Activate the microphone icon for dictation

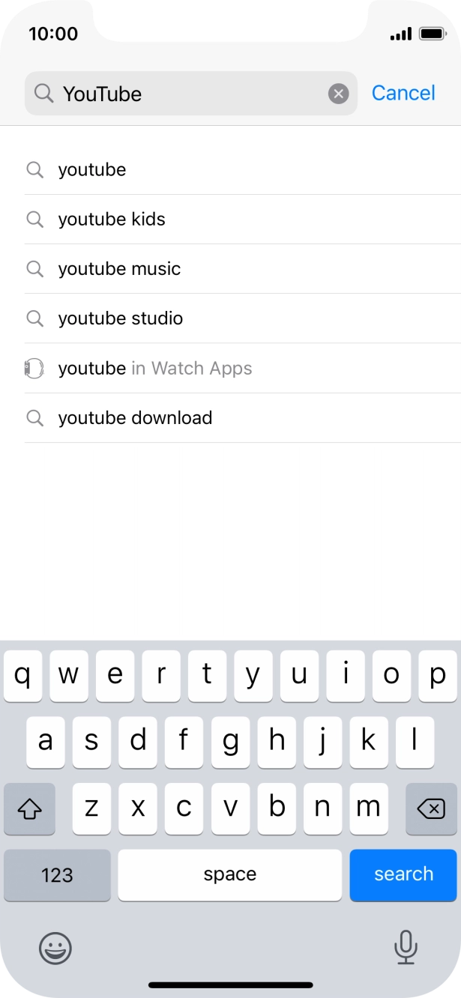[x=406, y=948]
